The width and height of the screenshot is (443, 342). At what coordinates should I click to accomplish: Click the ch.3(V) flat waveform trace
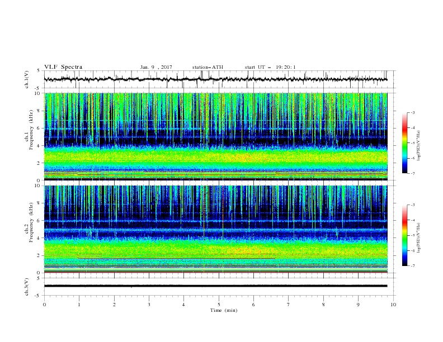coord(215,286)
